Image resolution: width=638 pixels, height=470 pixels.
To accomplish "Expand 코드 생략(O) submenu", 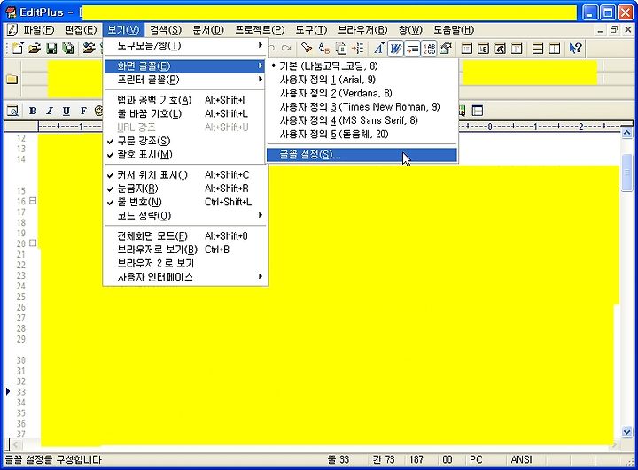I will tap(185, 216).
